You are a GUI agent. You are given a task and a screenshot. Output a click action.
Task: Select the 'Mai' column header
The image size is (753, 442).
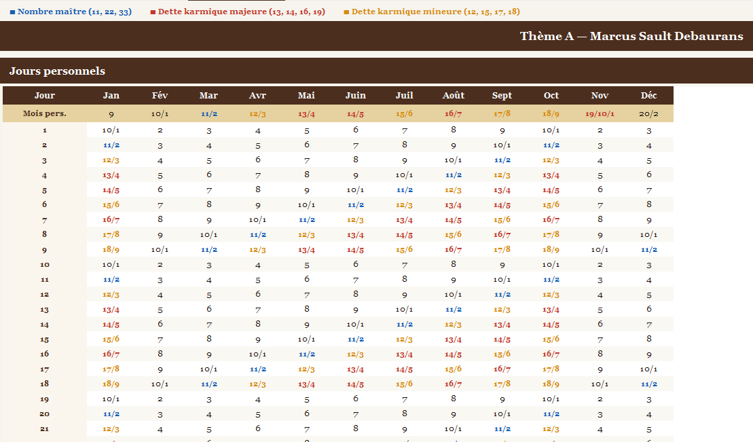tap(306, 96)
